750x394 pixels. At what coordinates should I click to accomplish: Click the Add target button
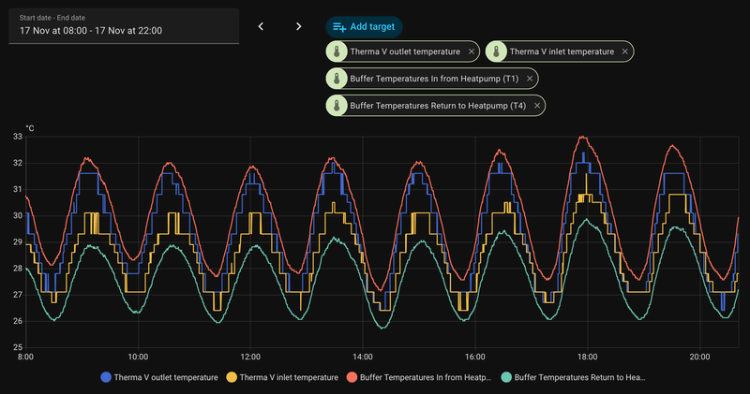point(364,27)
